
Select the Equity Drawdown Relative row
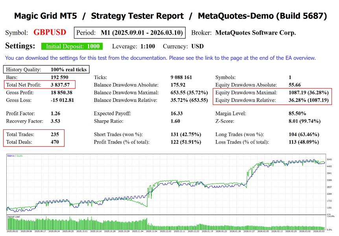272,100
